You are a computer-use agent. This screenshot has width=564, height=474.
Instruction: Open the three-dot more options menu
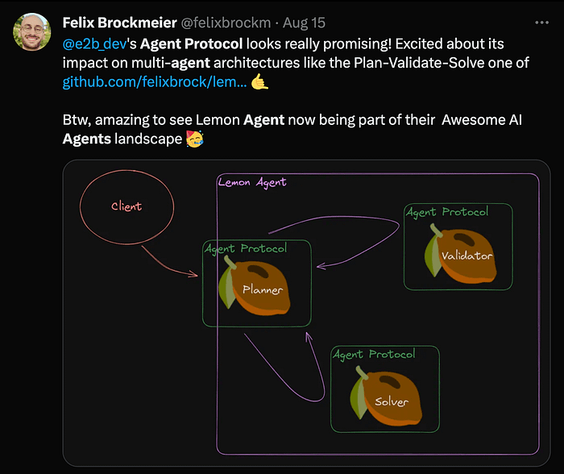(x=541, y=23)
